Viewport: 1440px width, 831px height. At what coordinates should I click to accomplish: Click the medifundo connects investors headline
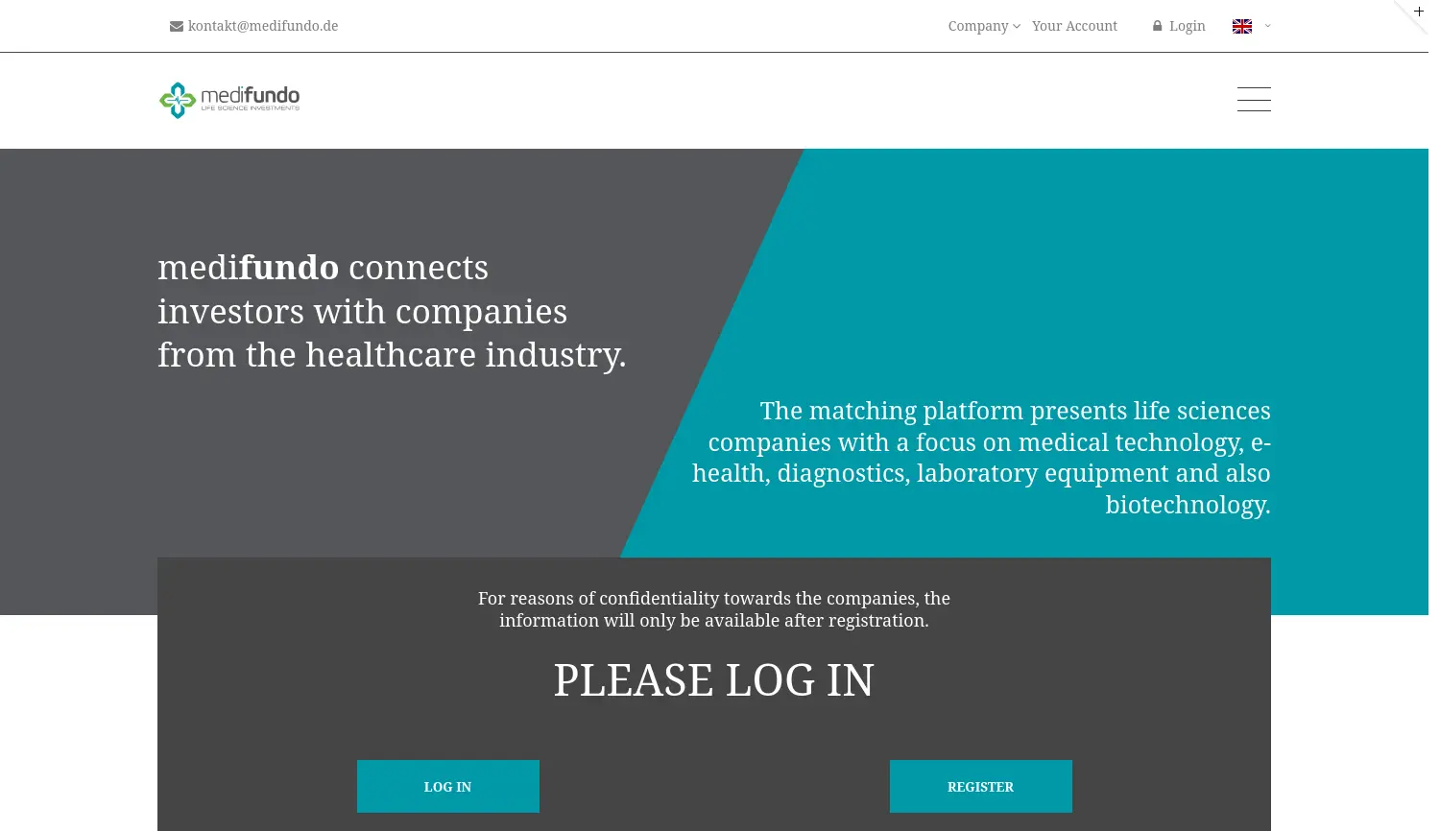coord(392,311)
